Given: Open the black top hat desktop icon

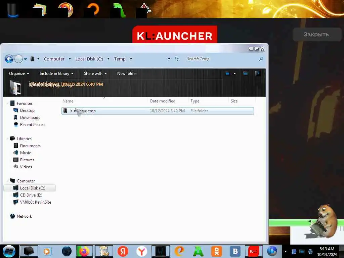Looking at the screenshot, I should point(12,10).
